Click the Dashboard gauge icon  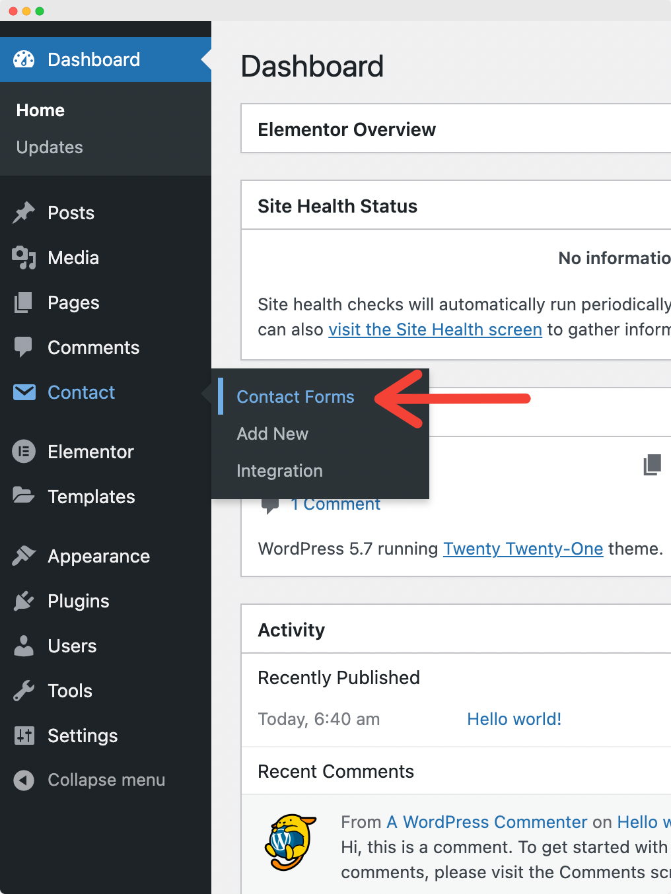(x=23, y=59)
